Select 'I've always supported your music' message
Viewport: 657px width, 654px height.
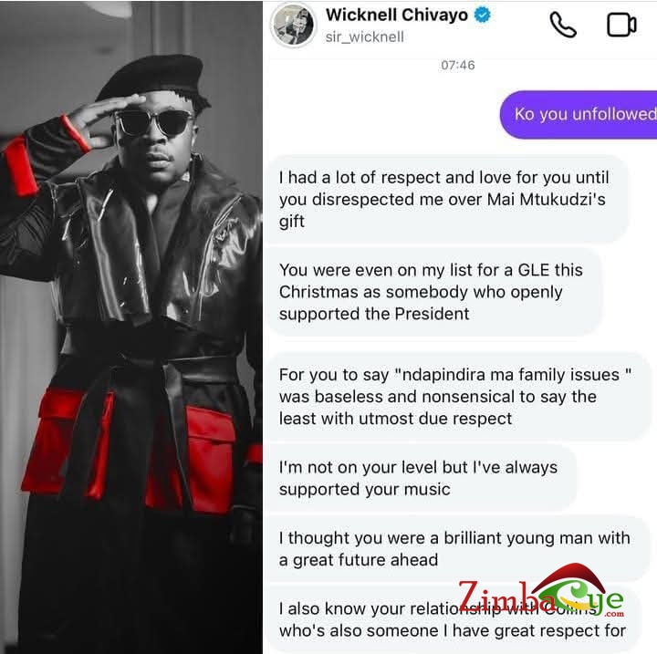click(x=421, y=479)
